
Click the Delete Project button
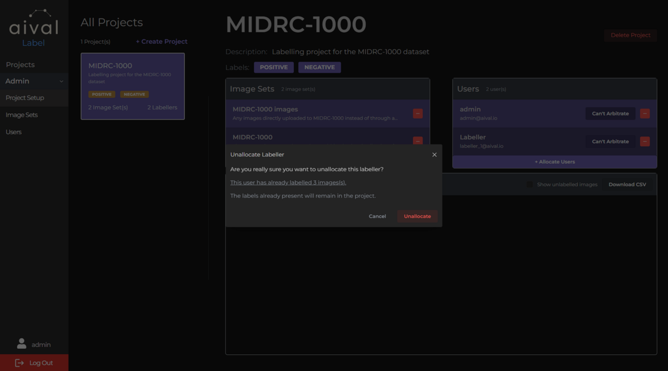(x=630, y=35)
